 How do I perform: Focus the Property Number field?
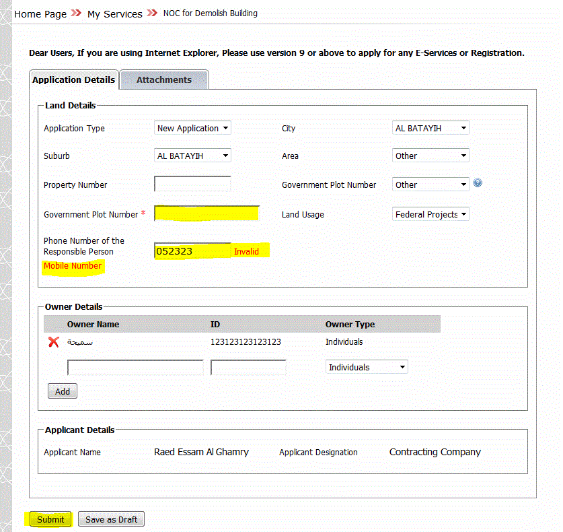192,184
